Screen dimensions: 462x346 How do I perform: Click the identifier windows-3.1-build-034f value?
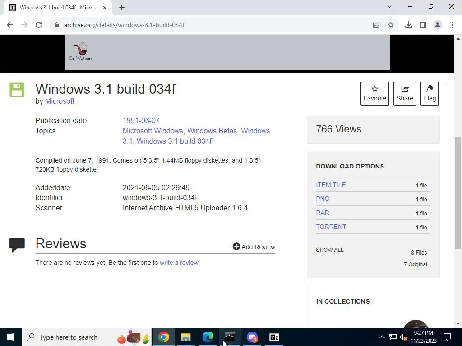click(160, 197)
